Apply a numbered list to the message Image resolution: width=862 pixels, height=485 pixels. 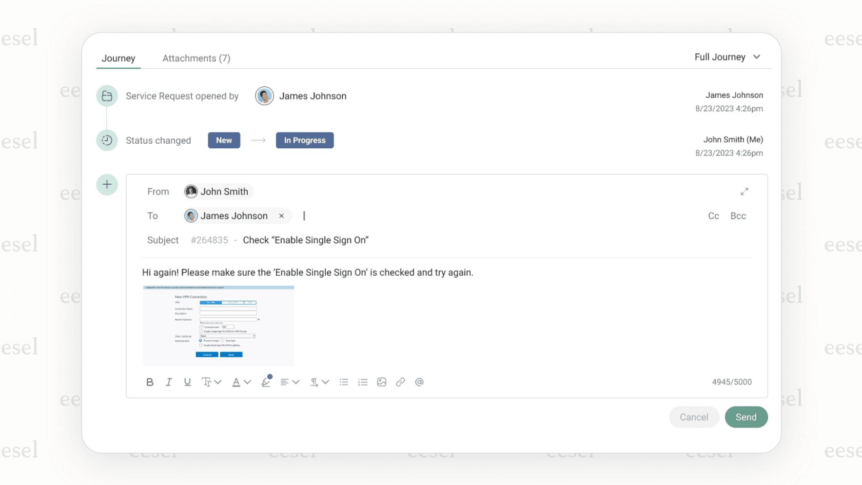pos(363,382)
